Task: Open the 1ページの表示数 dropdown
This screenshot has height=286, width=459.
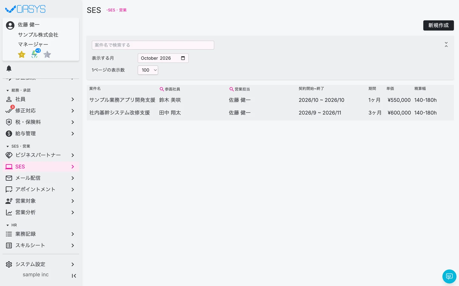Action: point(148,70)
